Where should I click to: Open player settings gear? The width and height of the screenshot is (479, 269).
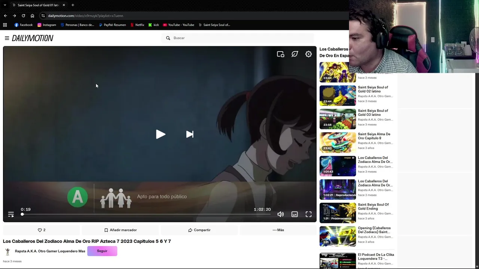[x=308, y=54]
